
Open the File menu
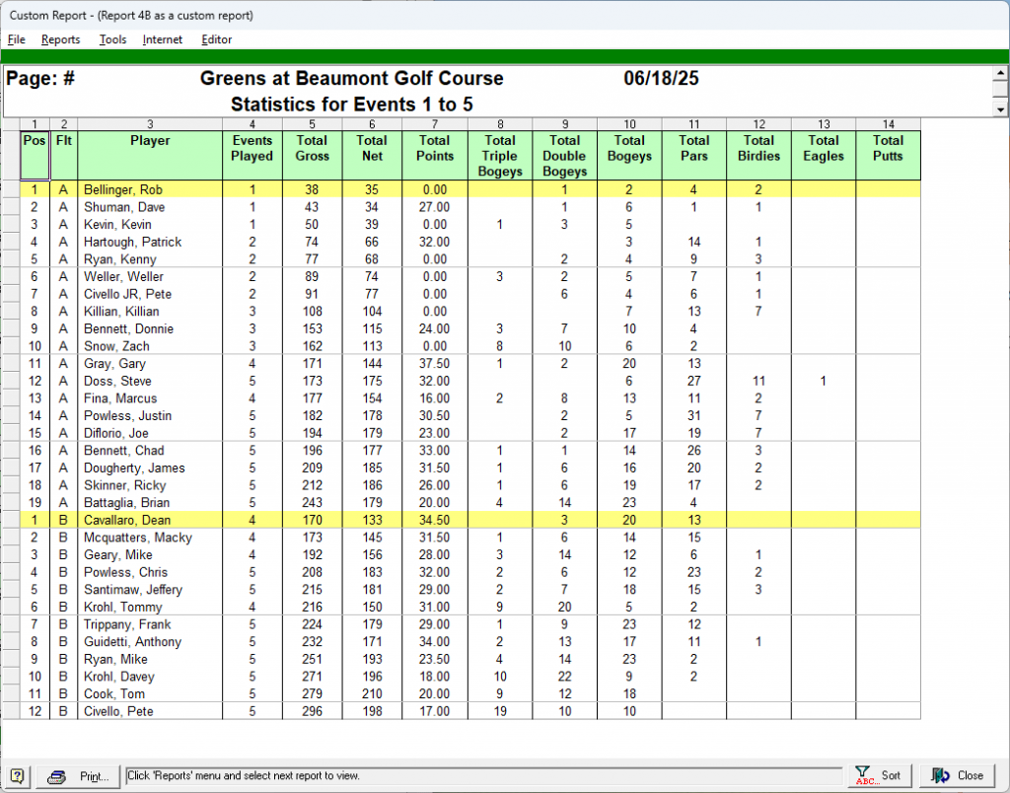[x=17, y=39]
